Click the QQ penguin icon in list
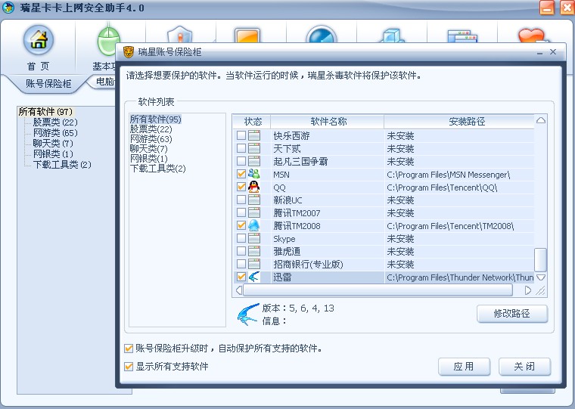 253,187
